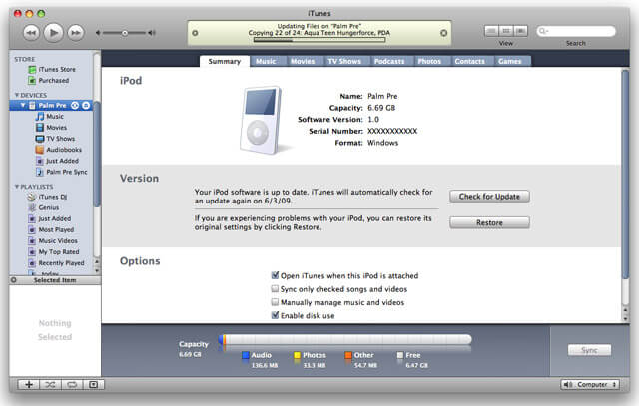Collapse the PLAYLISTS section in the sidebar
This screenshot has width=639, height=406.
click(16, 186)
